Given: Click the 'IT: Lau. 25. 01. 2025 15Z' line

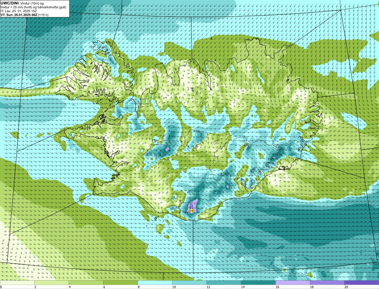Looking at the screenshot, I should (19, 11).
